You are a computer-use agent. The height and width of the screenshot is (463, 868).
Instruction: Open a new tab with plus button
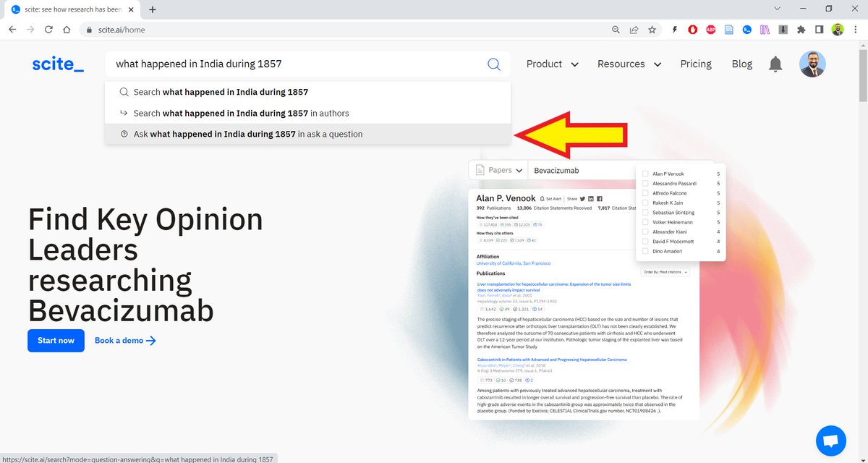pyautogui.click(x=153, y=9)
